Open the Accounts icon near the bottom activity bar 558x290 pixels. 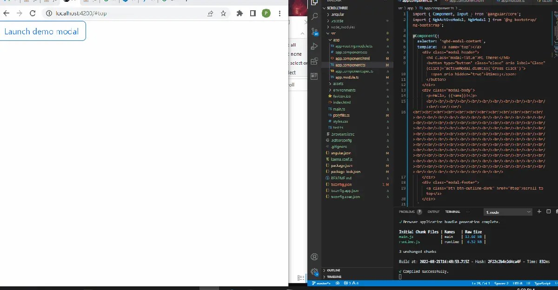(314, 257)
